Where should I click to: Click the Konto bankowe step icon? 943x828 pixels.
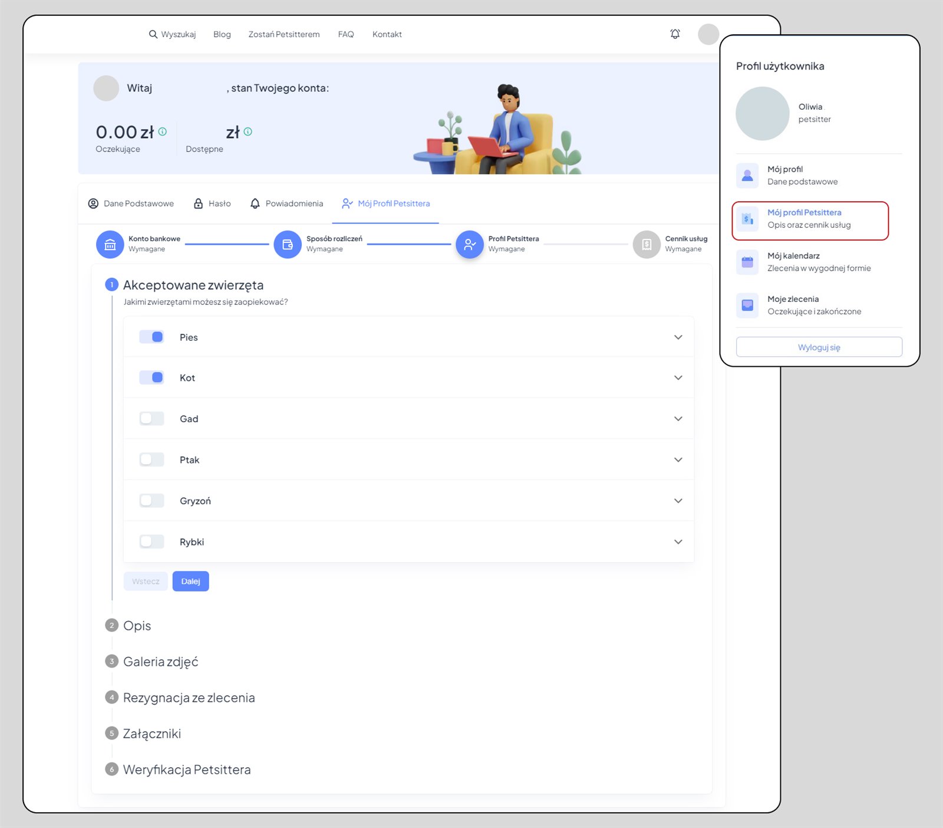tap(110, 244)
